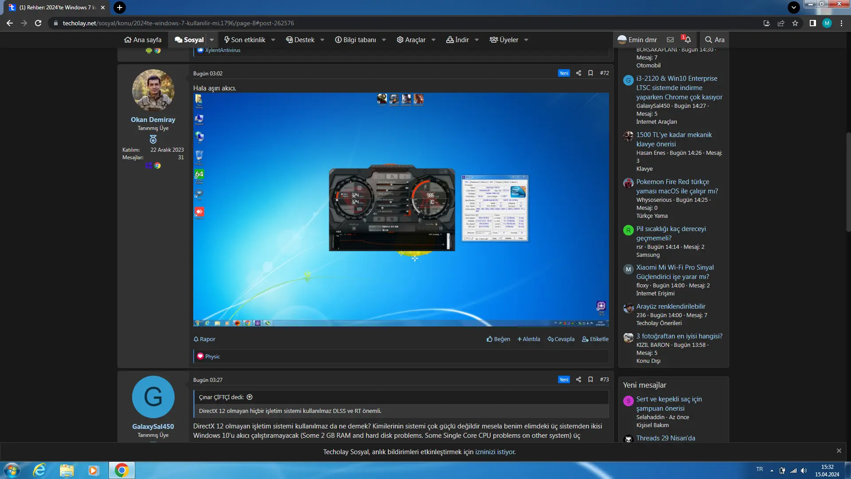Image resolution: width=851 pixels, height=479 pixels.
Task: Click the izninizi istiyor permission link
Action: 495,452
